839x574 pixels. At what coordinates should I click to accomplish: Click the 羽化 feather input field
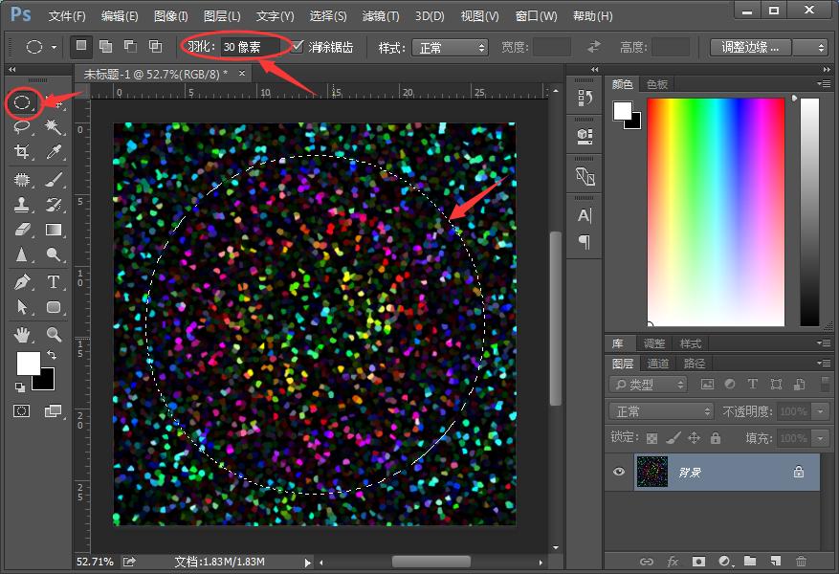tap(251, 47)
